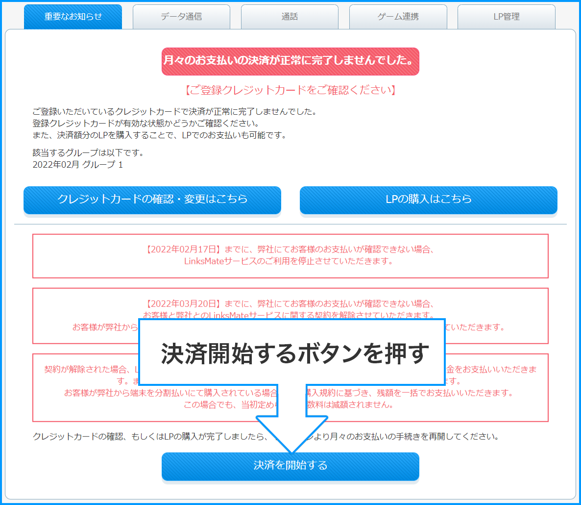Image resolution: width=581 pixels, height=505 pixels.
Task: Click the 2022年02月17日 service suspension notice
Action: 290,255
